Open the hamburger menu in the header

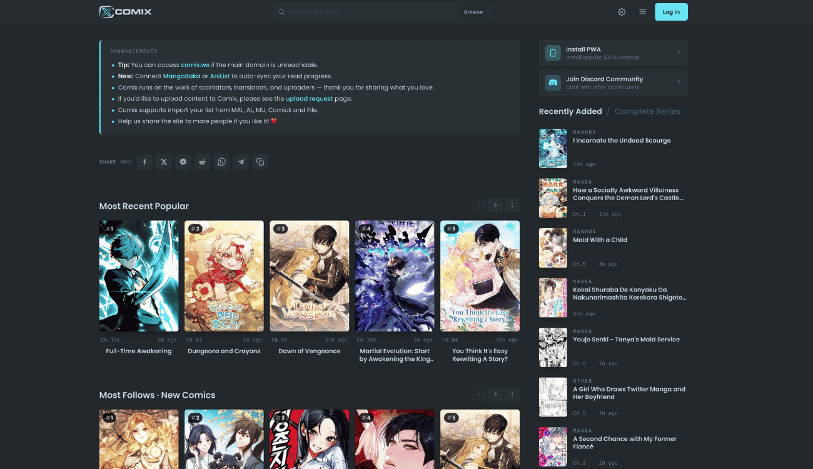tap(642, 12)
